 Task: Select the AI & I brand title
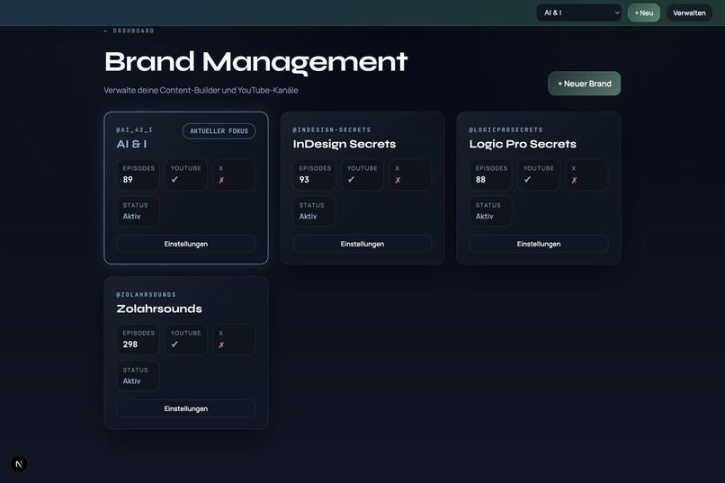[x=131, y=144]
